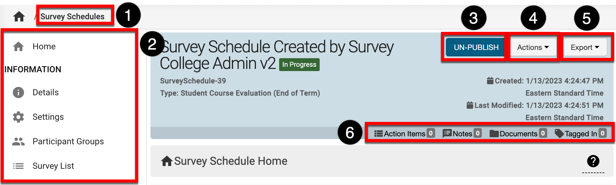Click the home icon in the breadcrumb

coord(19,17)
